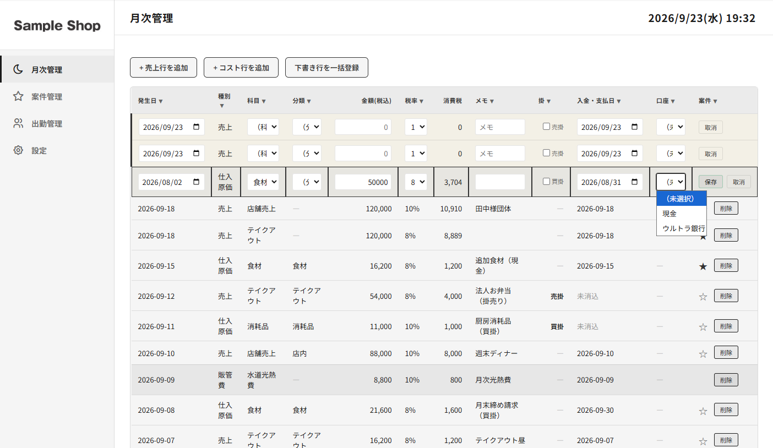Open calendar picker on the 2026/08/31 payment date
773x448 pixels.
635,182
